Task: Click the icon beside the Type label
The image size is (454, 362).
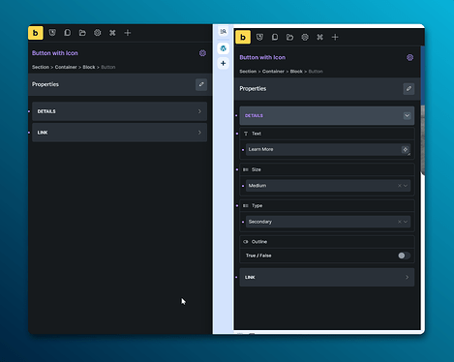Action: pyautogui.click(x=246, y=206)
